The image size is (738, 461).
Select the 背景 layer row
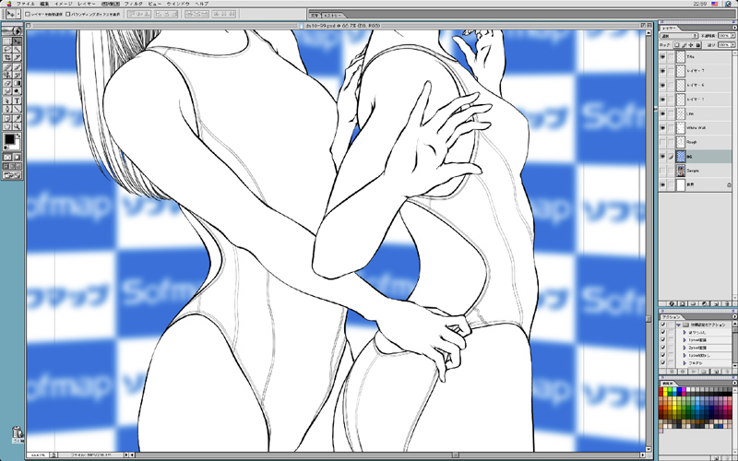[x=696, y=185]
